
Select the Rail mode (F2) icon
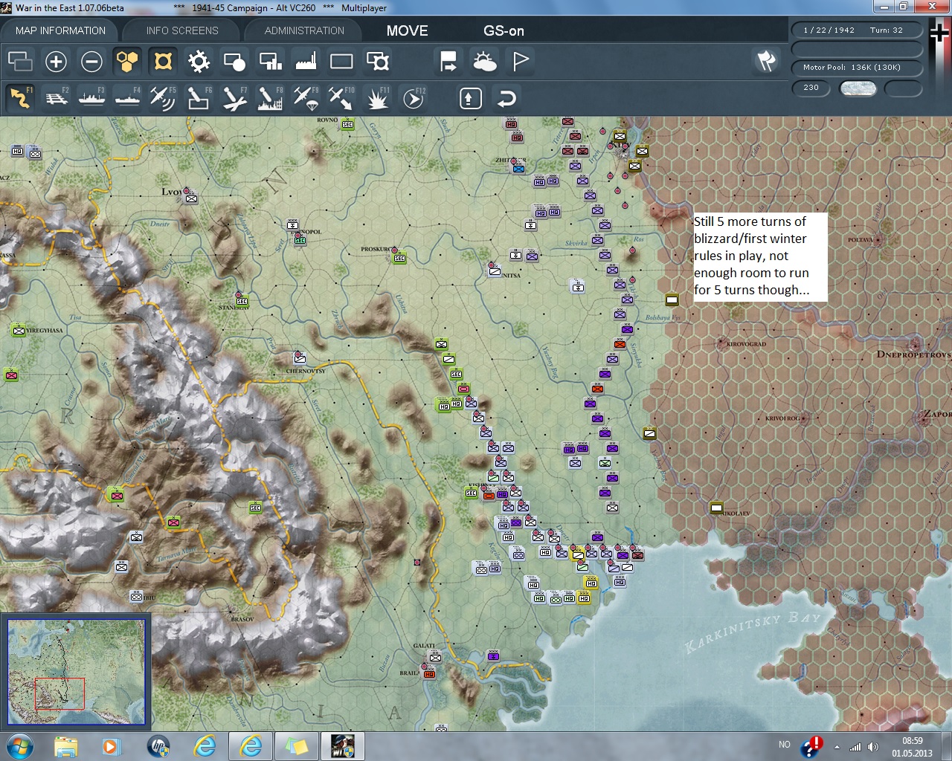click(56, 98)
